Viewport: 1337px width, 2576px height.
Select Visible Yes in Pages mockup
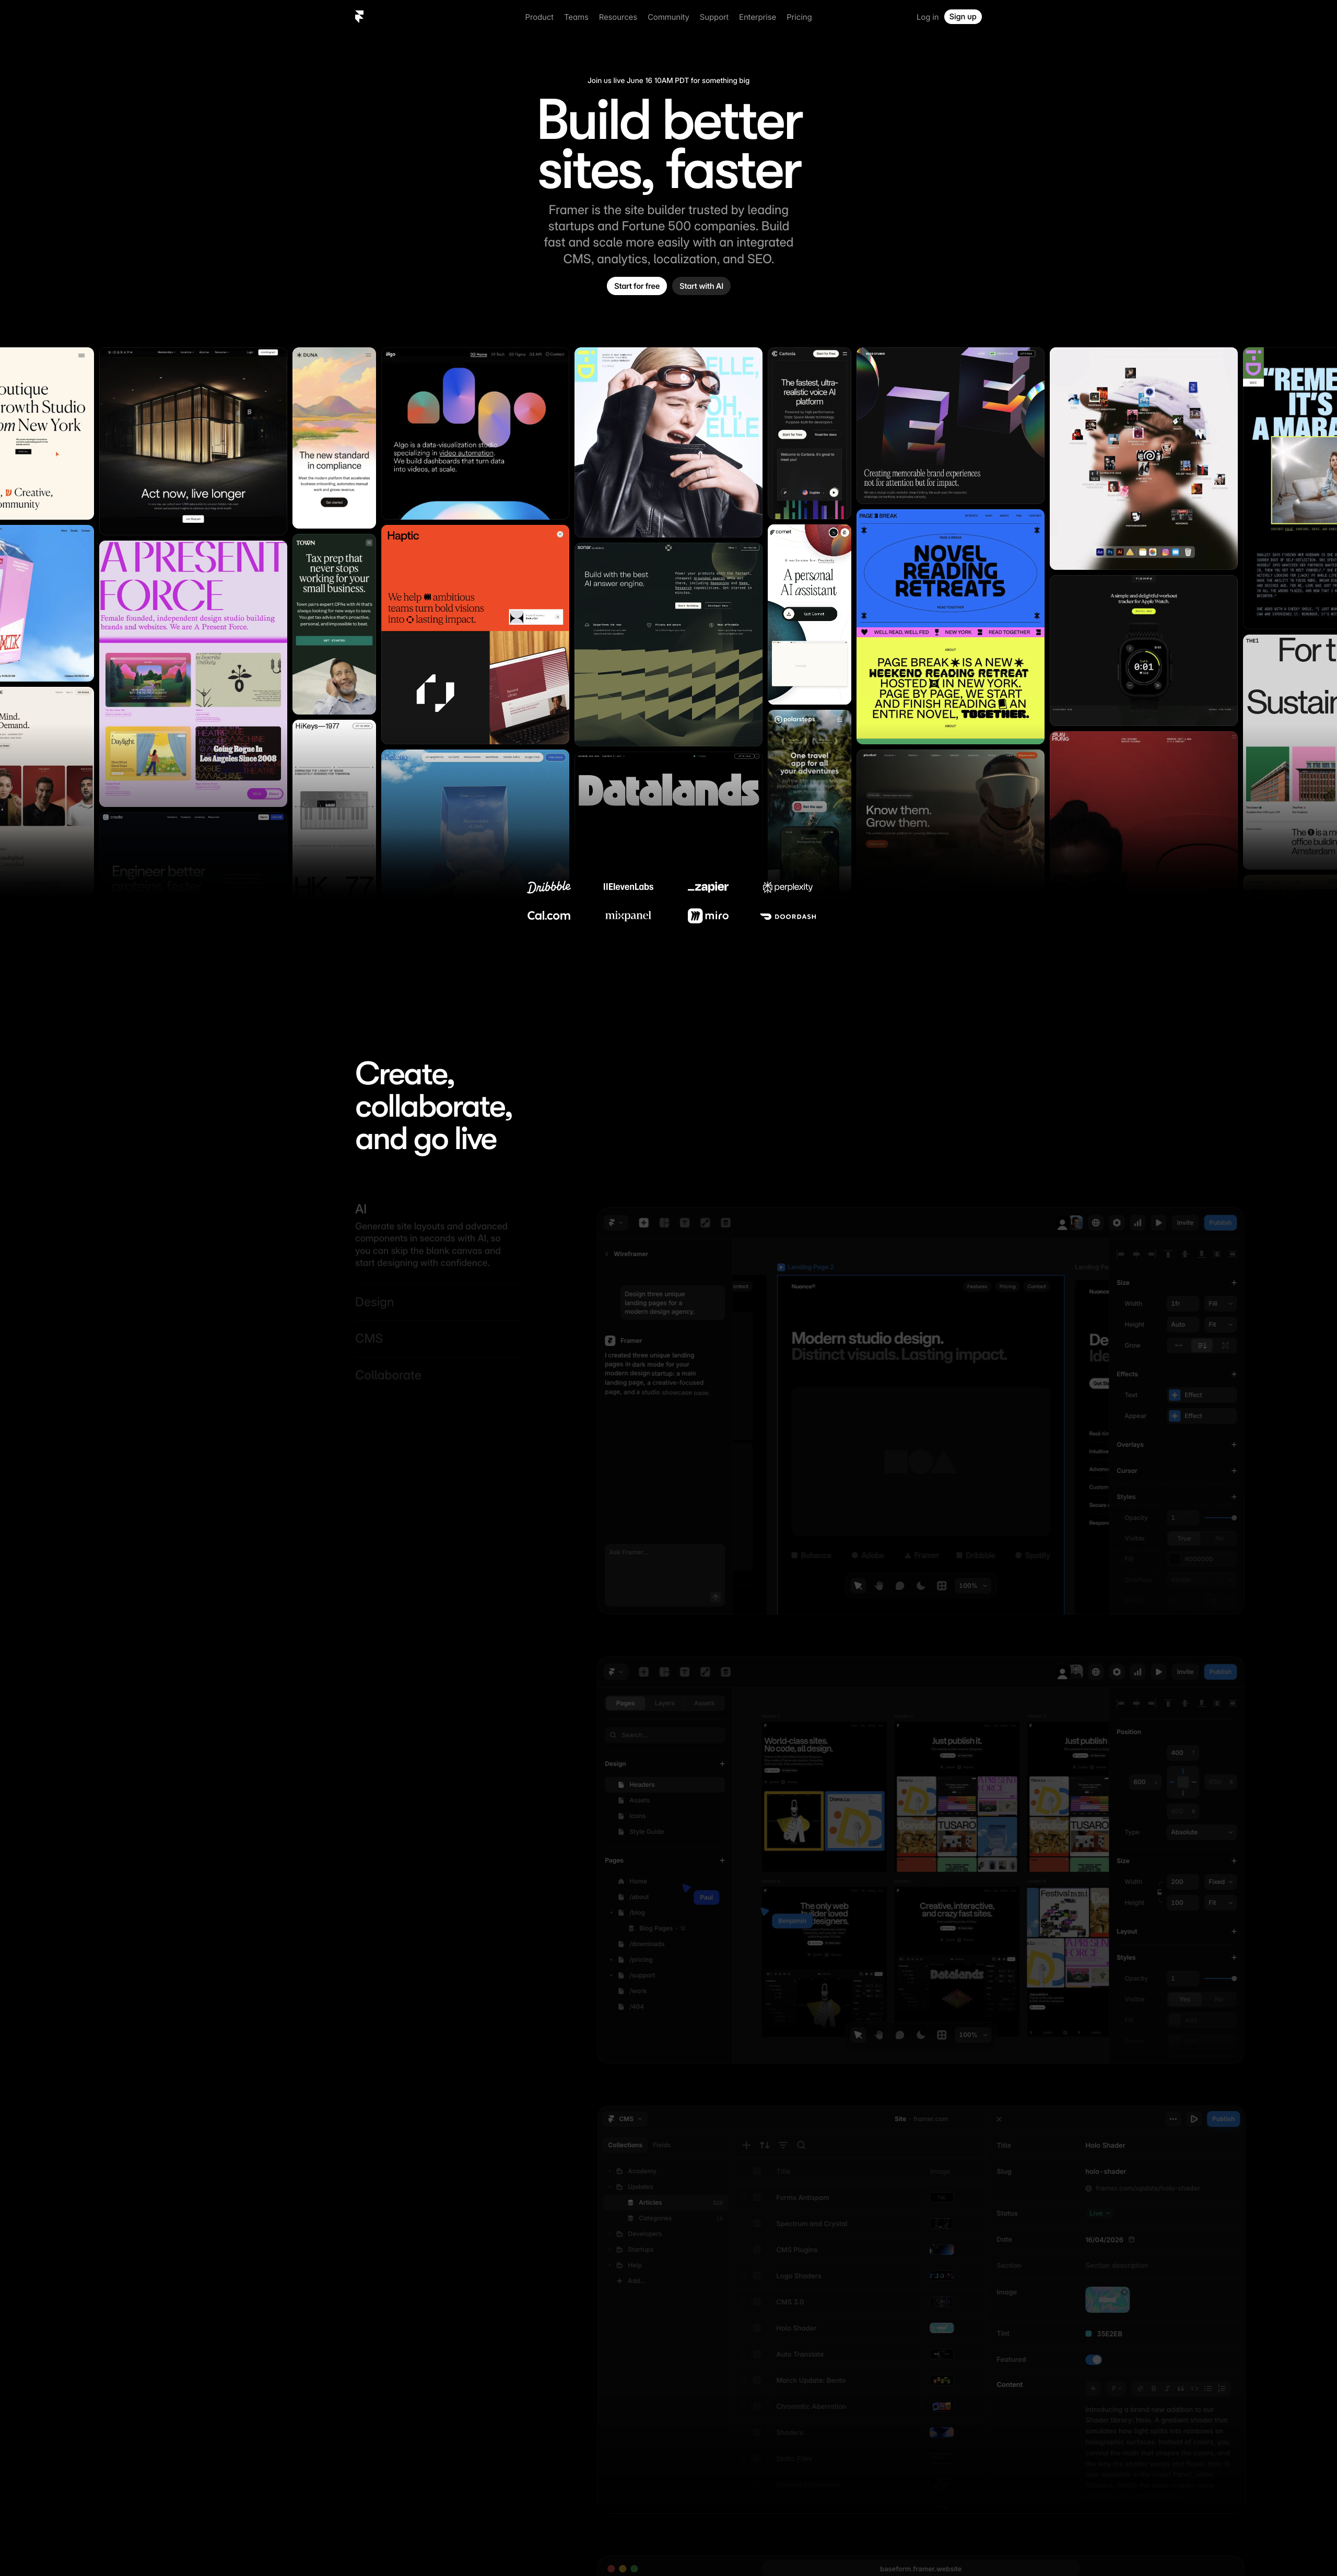pos(1185,2000)
